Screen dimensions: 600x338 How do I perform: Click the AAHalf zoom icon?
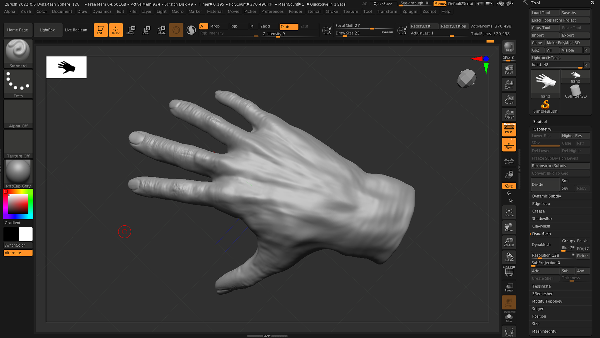click(509, 115)
